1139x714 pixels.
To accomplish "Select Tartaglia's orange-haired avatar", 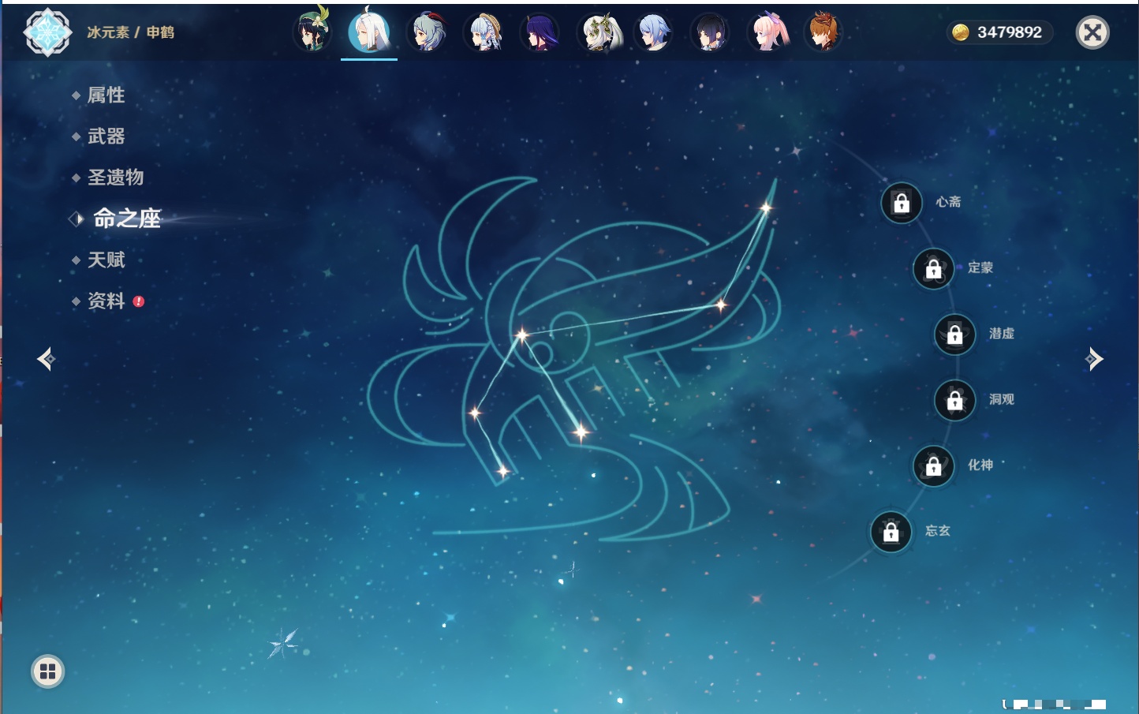I will [823, 33].
